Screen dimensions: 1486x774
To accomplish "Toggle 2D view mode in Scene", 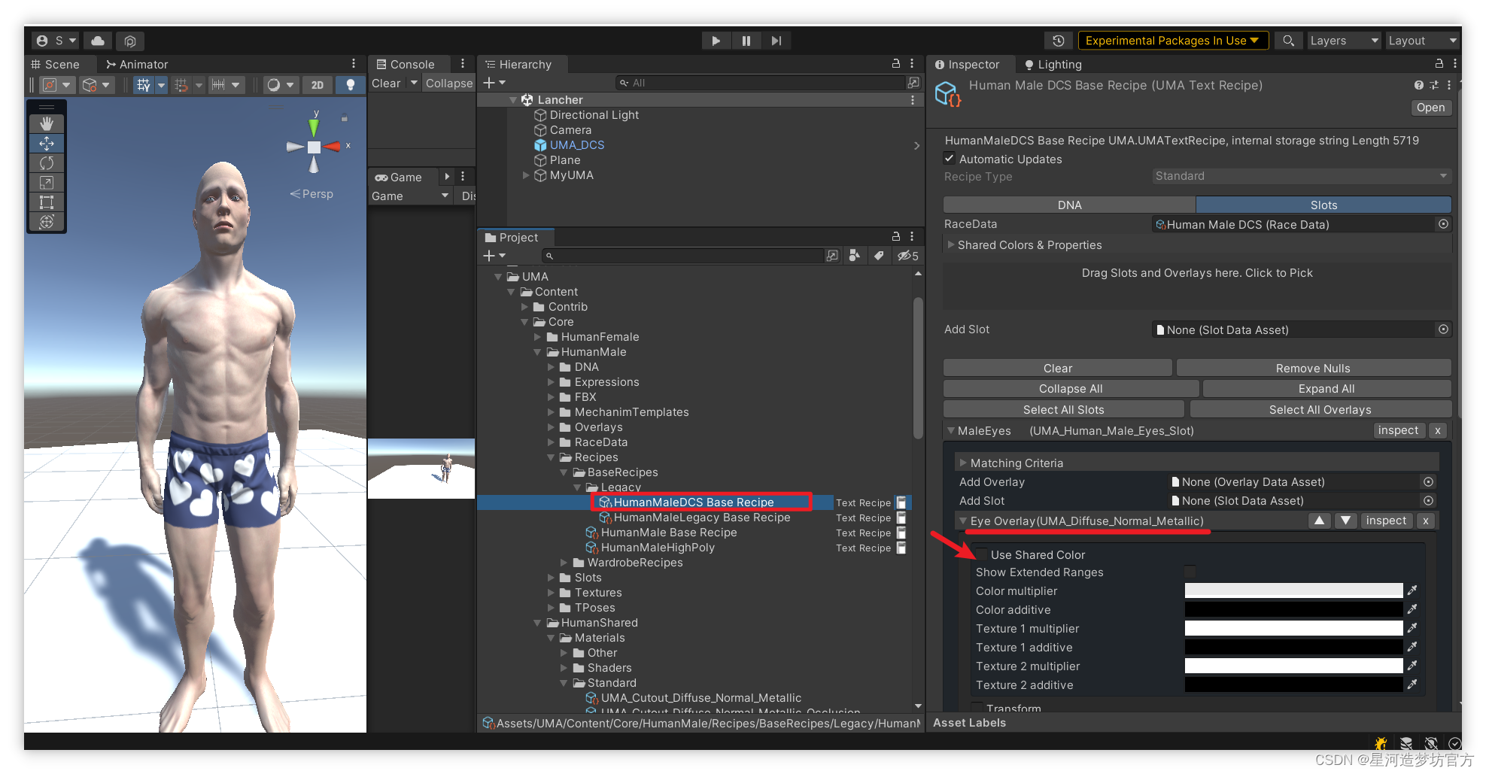I will (318, 85).
